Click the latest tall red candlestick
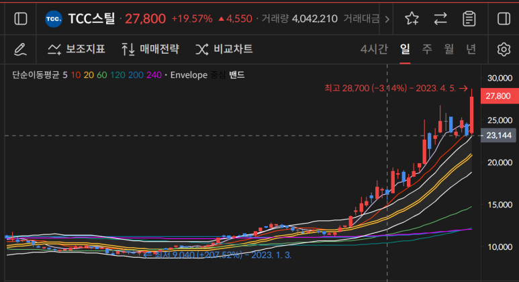Image resolution: width=519 pixels, height=282 pixels. pos(472,115)
